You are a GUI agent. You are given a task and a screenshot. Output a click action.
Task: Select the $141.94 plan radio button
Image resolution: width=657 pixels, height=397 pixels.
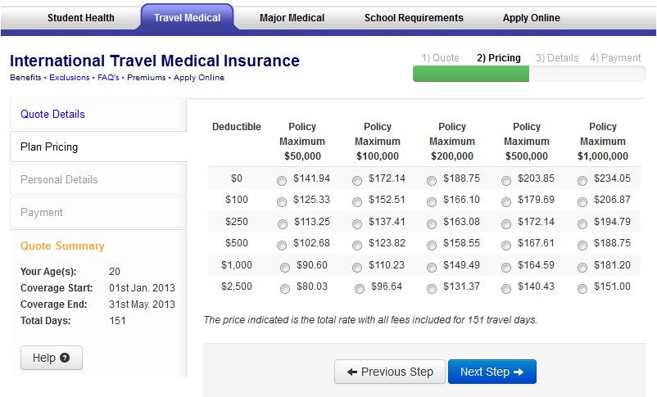282,180
